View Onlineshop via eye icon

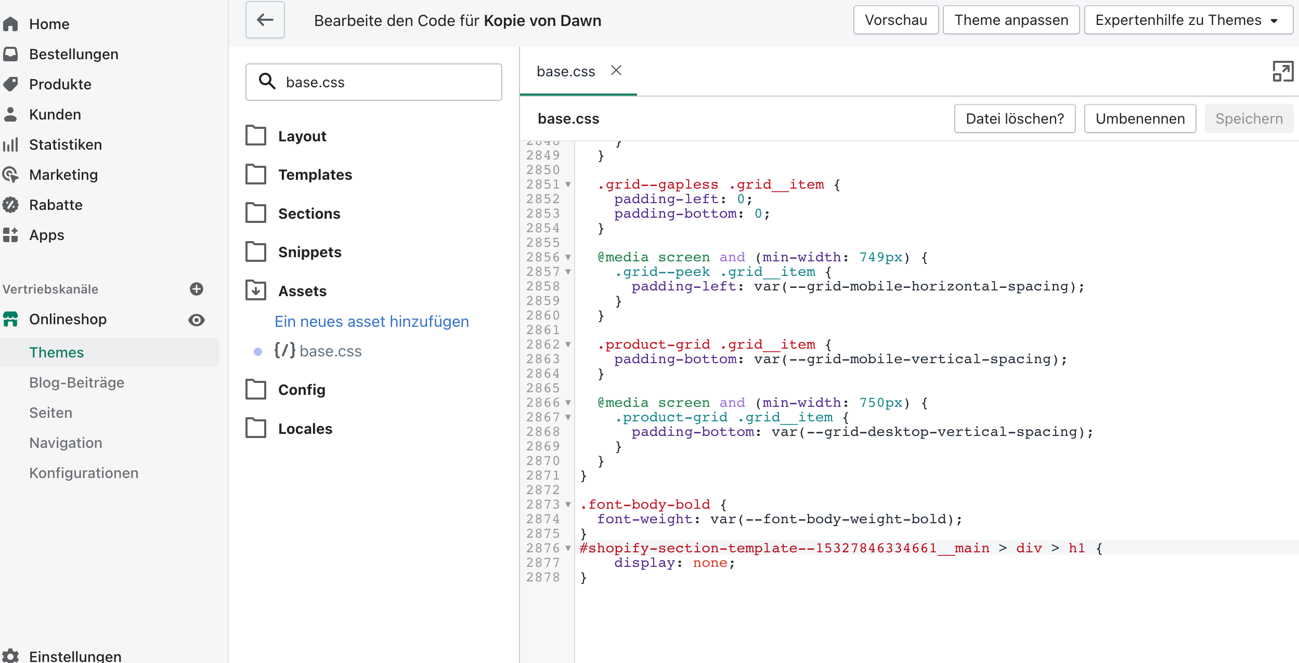197,320
